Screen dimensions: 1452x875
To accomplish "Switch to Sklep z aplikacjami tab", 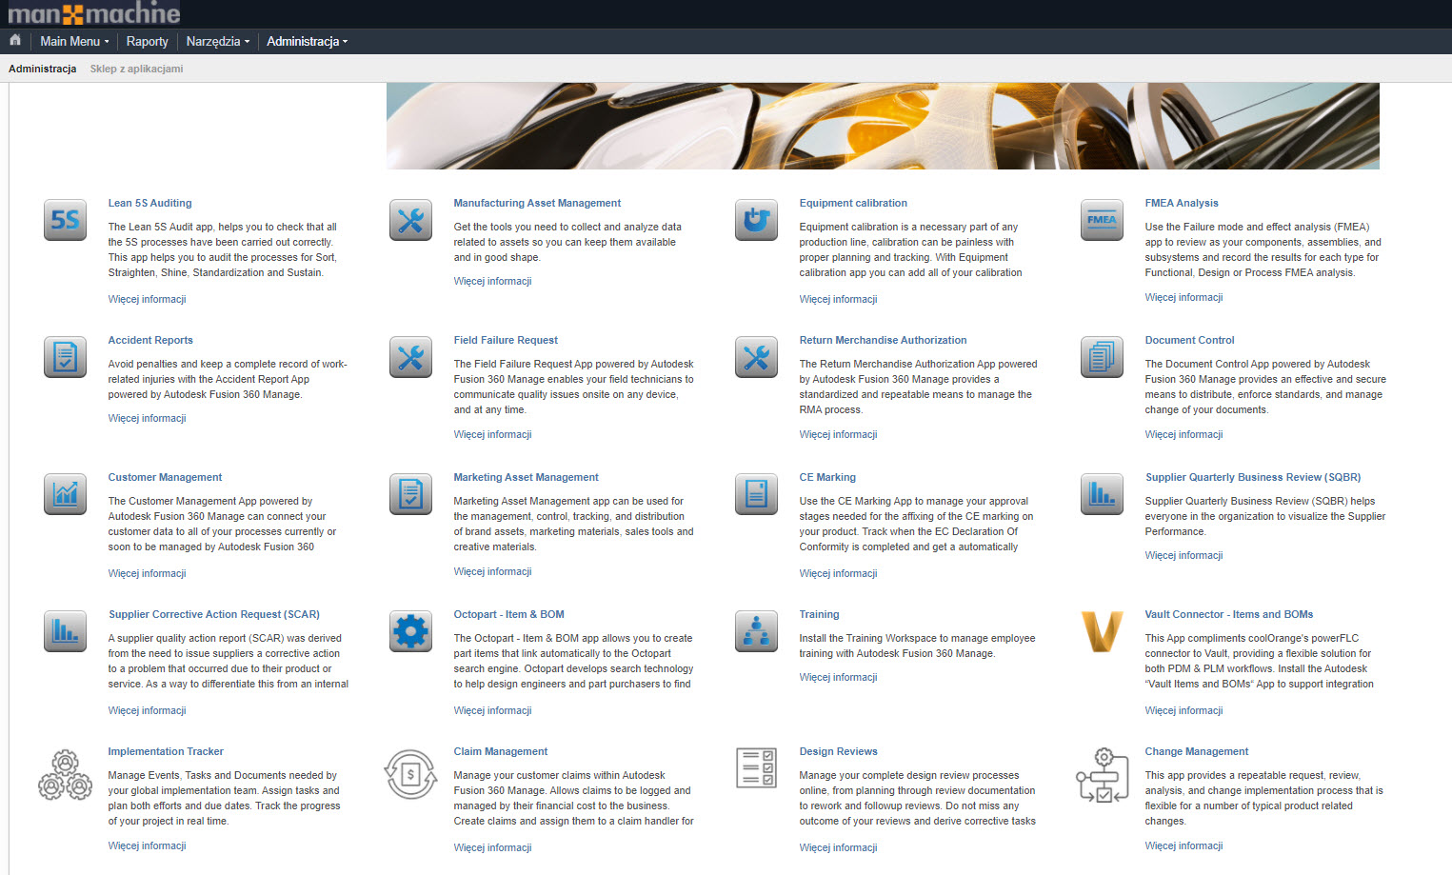I will pyautogui.click(x=136, y=69).
